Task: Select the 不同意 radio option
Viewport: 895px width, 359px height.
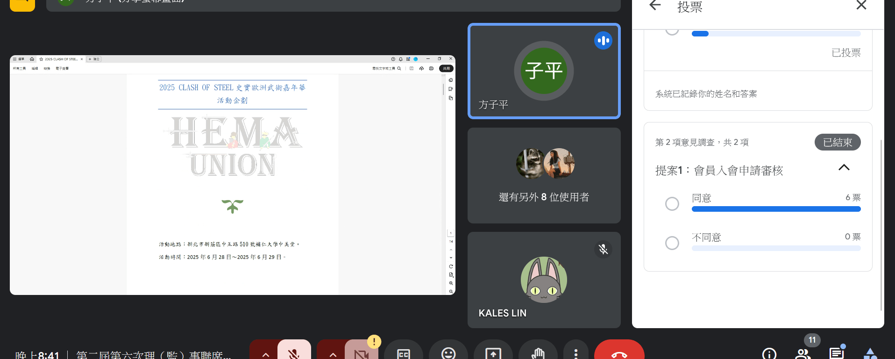Action: pyautogui.click(x=672, y=243)
